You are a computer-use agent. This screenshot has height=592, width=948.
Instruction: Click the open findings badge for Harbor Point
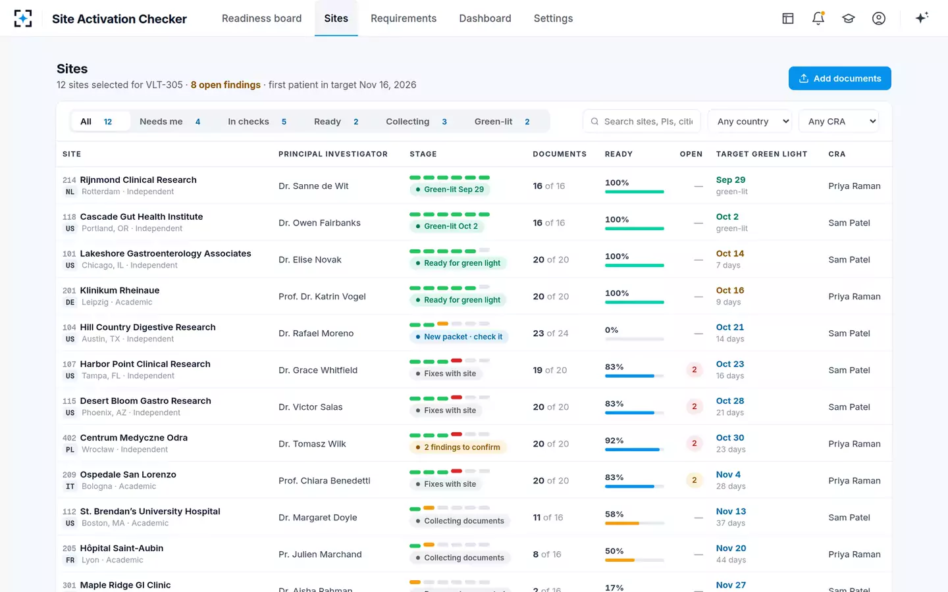tap(694, 370)
